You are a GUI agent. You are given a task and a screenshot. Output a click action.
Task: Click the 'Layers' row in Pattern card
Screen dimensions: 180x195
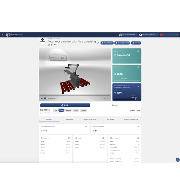tap(124, 156)
